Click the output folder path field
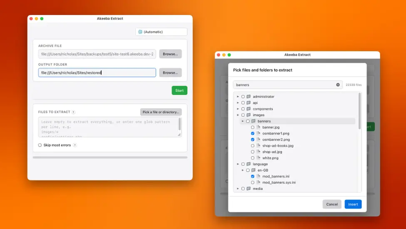 (97, 73)
